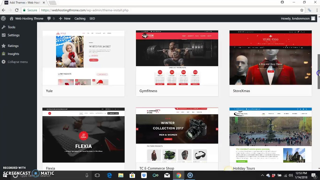Open the Web Hosting Throne site menu
This screenshot has height=180, width=320.
[26, 18]
